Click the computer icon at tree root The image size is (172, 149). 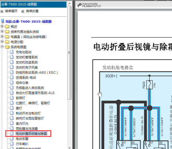3,21
